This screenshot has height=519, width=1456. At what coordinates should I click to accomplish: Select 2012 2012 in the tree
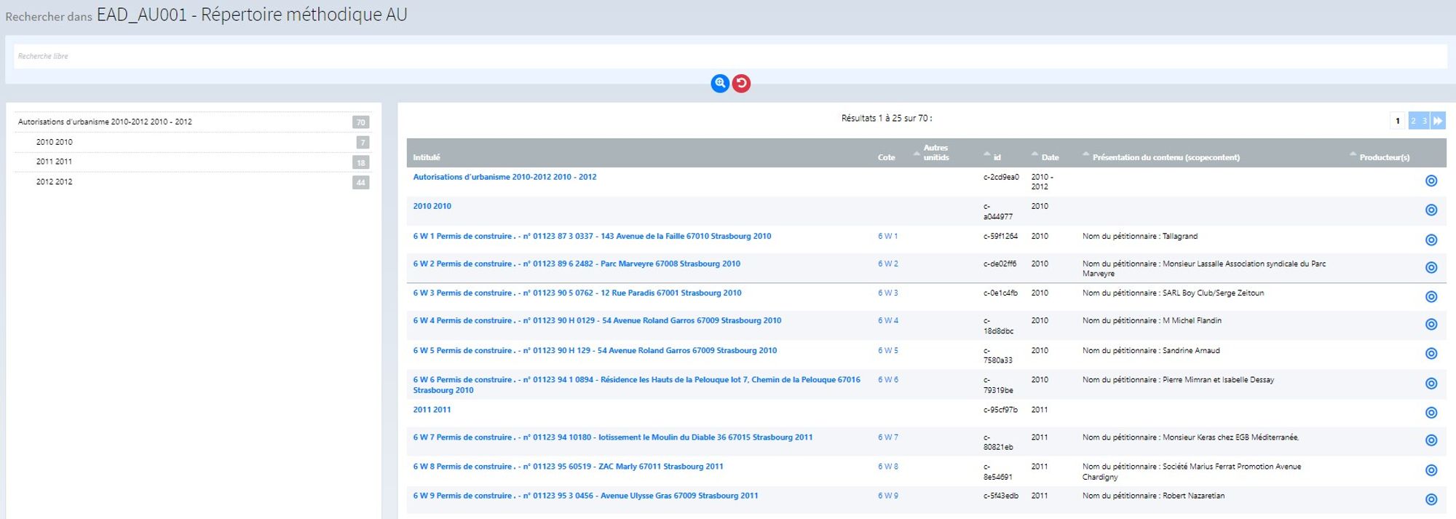[54, 182]
